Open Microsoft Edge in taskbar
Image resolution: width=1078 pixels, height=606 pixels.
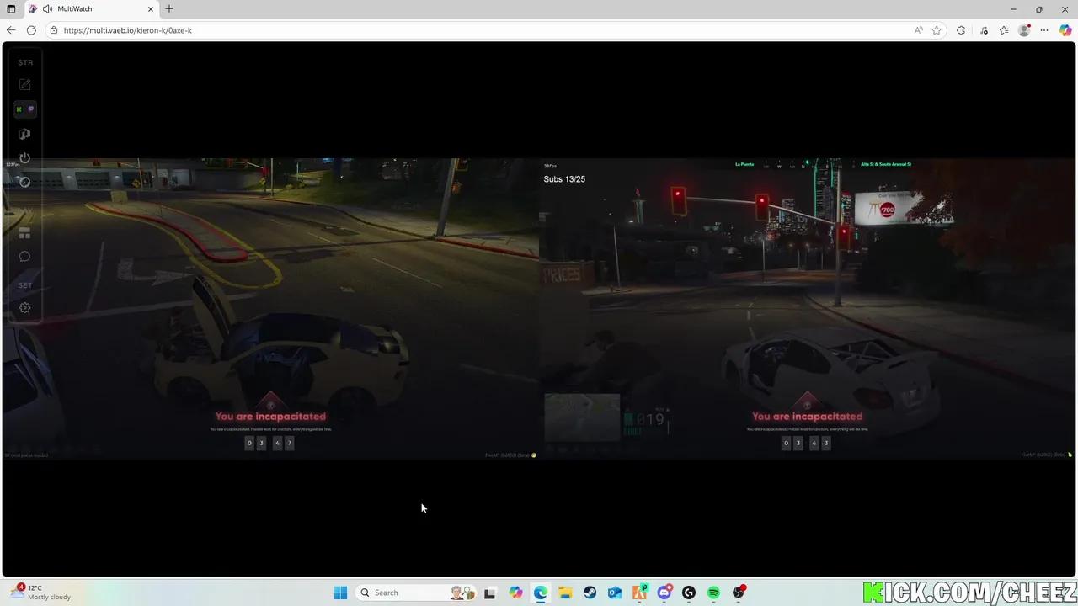click(x=541, y=593)
